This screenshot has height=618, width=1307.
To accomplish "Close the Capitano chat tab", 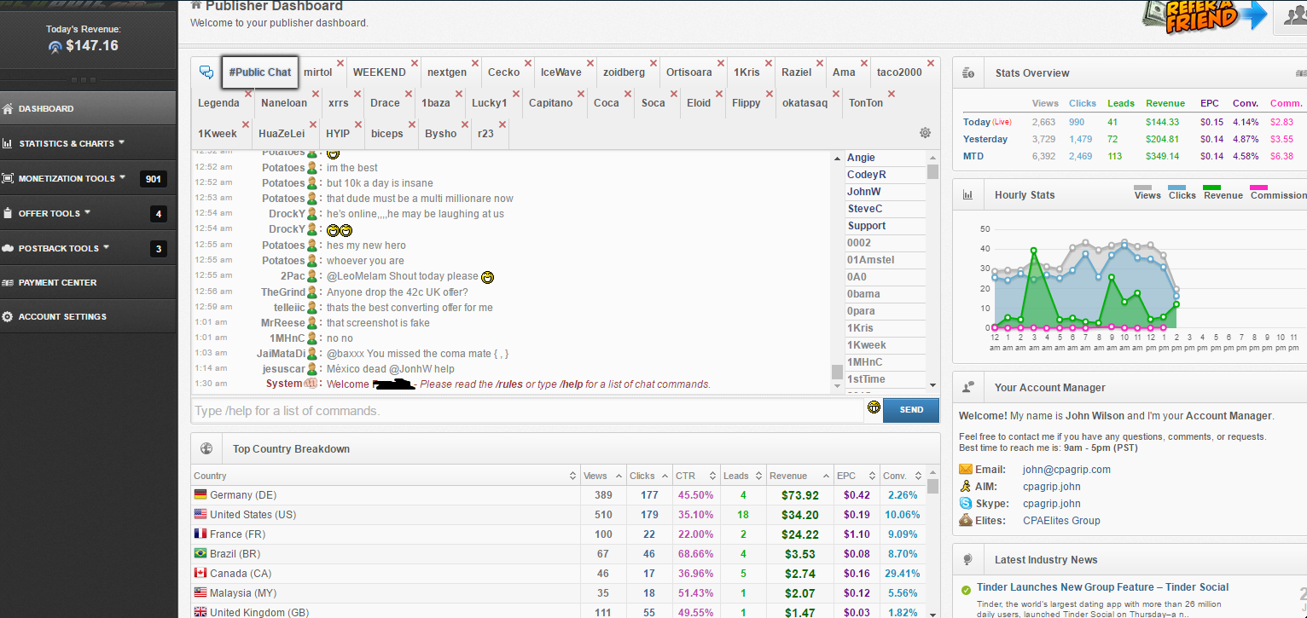I will pyautogui.click(x=582, y=94).
